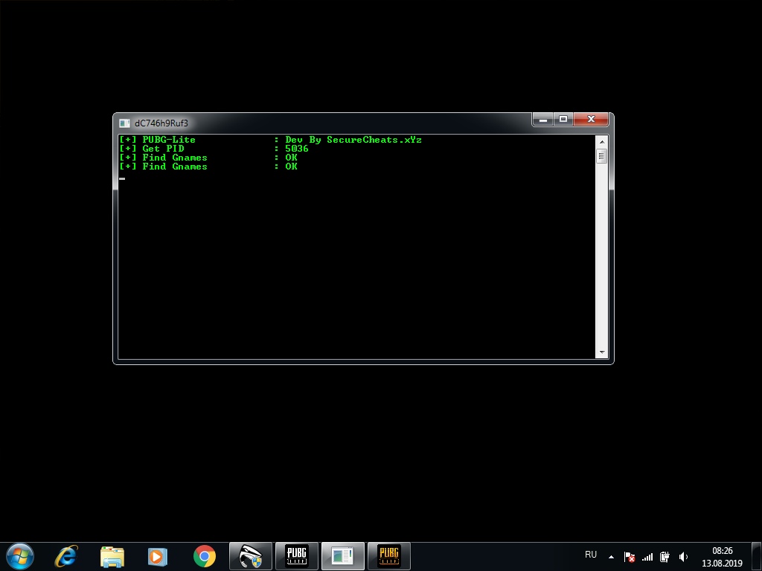Open the volume speaker control
The height and width of the screenshot is (571, 762).
click(683, 556)
